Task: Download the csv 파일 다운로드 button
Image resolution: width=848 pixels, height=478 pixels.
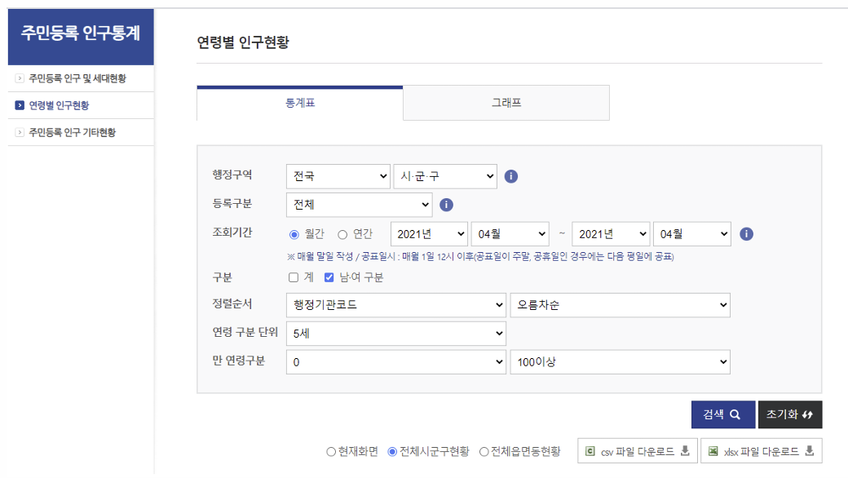Action: (x=638, y=451)
